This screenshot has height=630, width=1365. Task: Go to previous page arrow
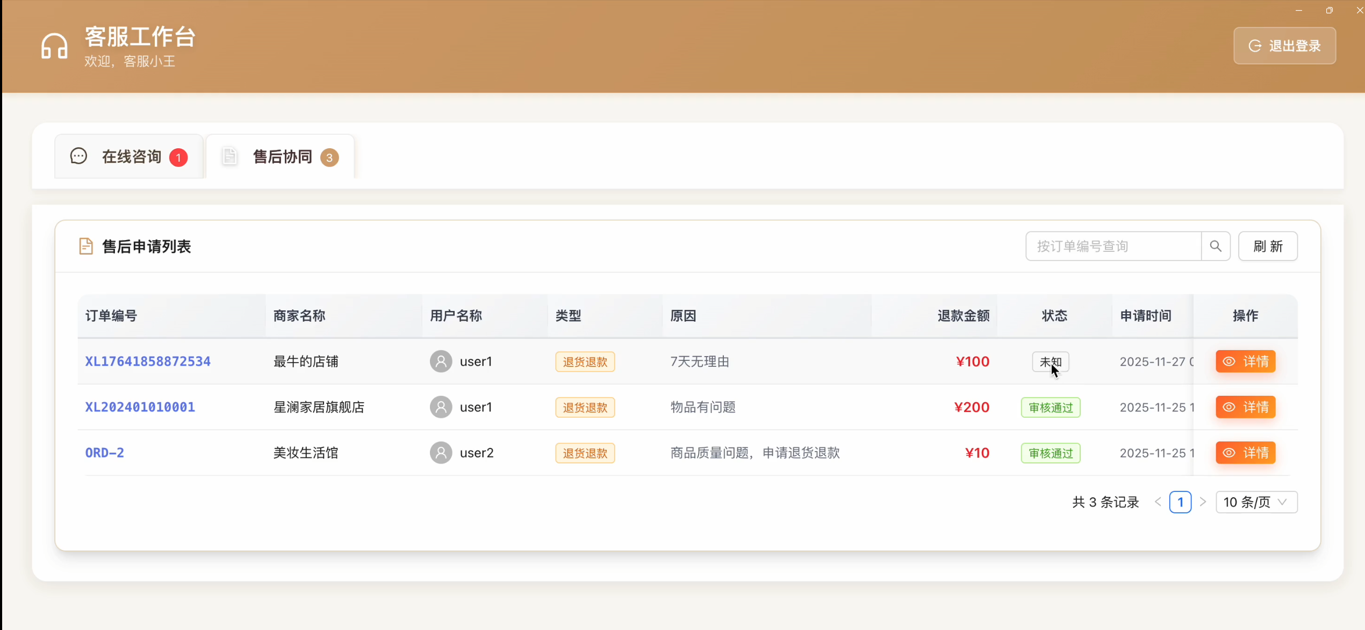1158,502
